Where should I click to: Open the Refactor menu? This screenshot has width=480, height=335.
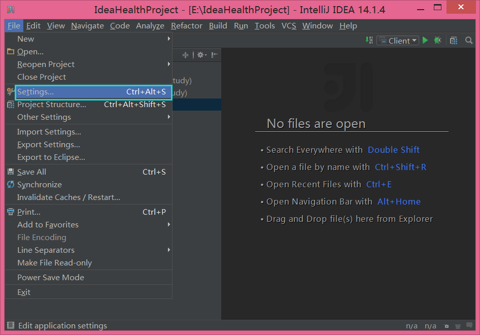point(186,26)
